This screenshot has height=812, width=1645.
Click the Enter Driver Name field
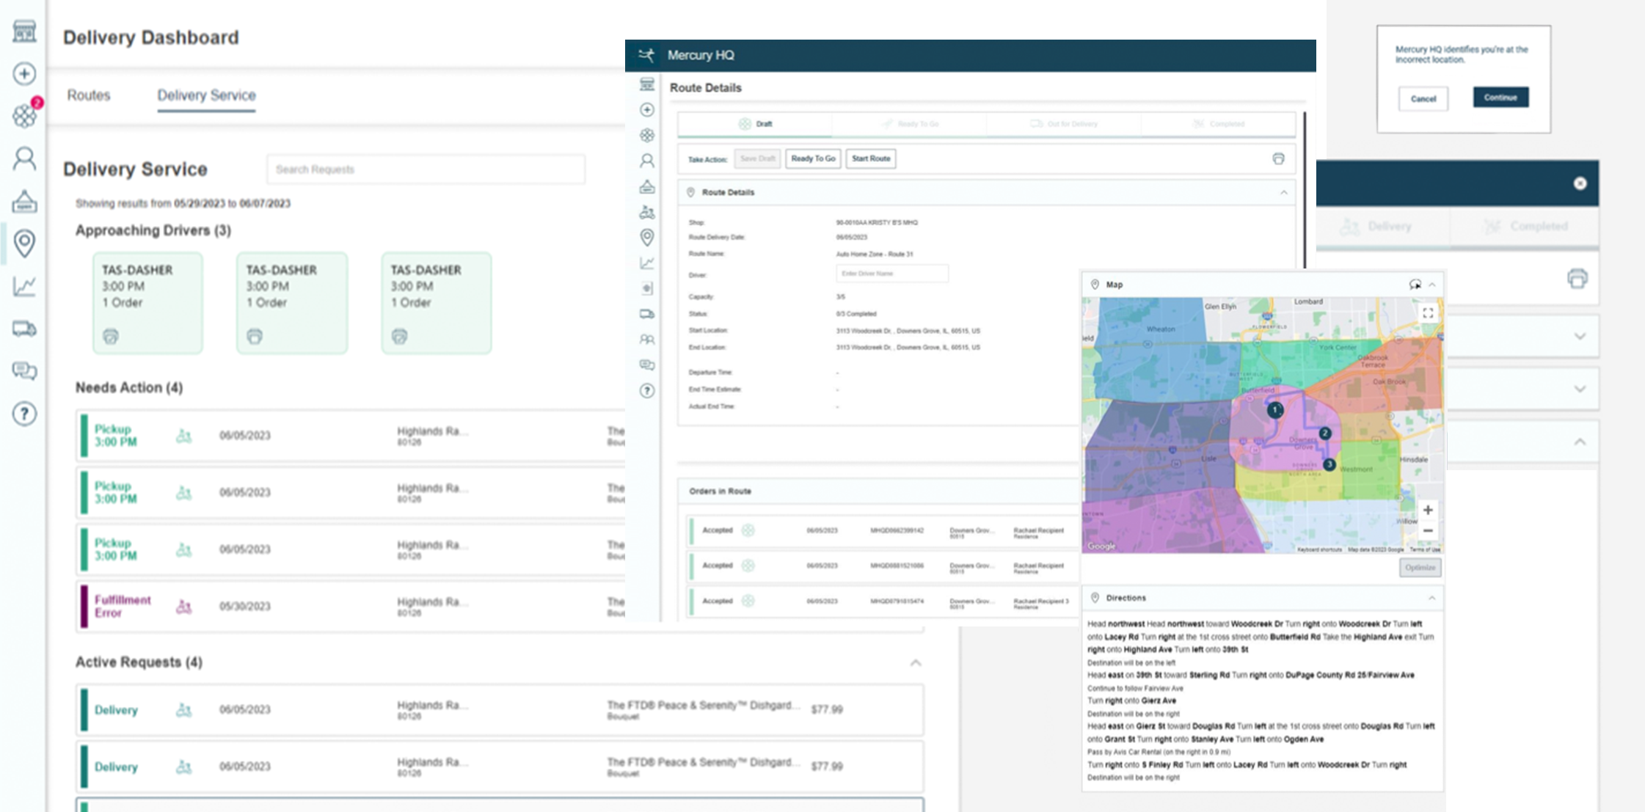(891, 274)
